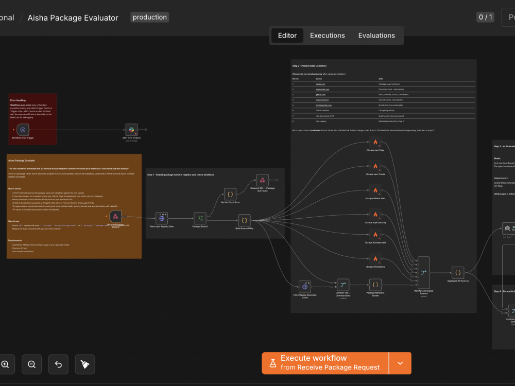Select the Scrape npm Page node
The width and height of the screenshot is (515, 386).
[375, 142]
